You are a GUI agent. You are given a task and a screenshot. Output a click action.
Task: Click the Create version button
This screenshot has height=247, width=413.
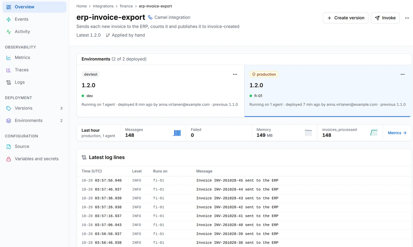coord(346,18)
